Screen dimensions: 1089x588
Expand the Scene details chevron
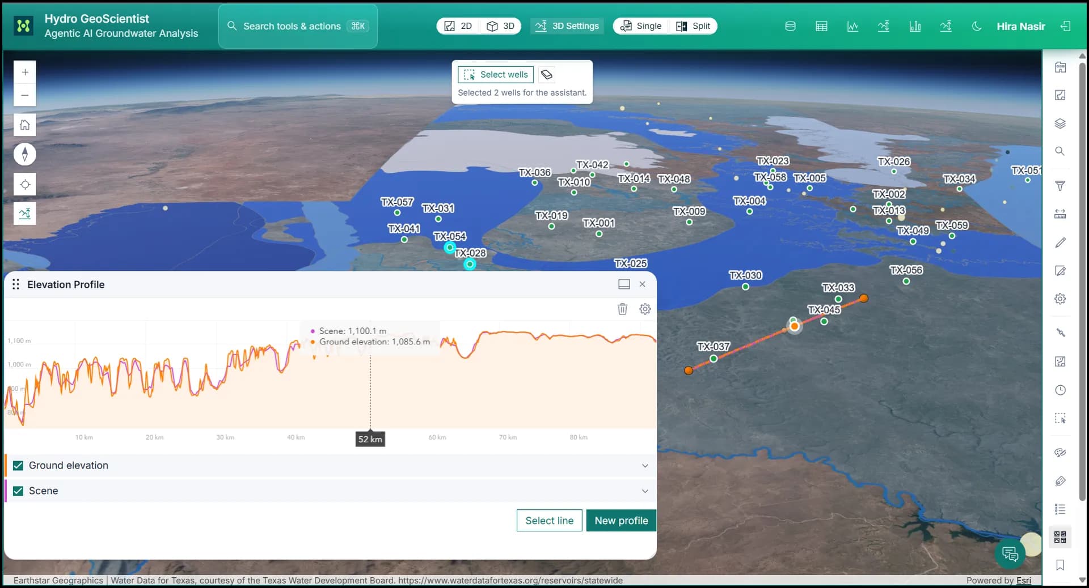(645, 491)
